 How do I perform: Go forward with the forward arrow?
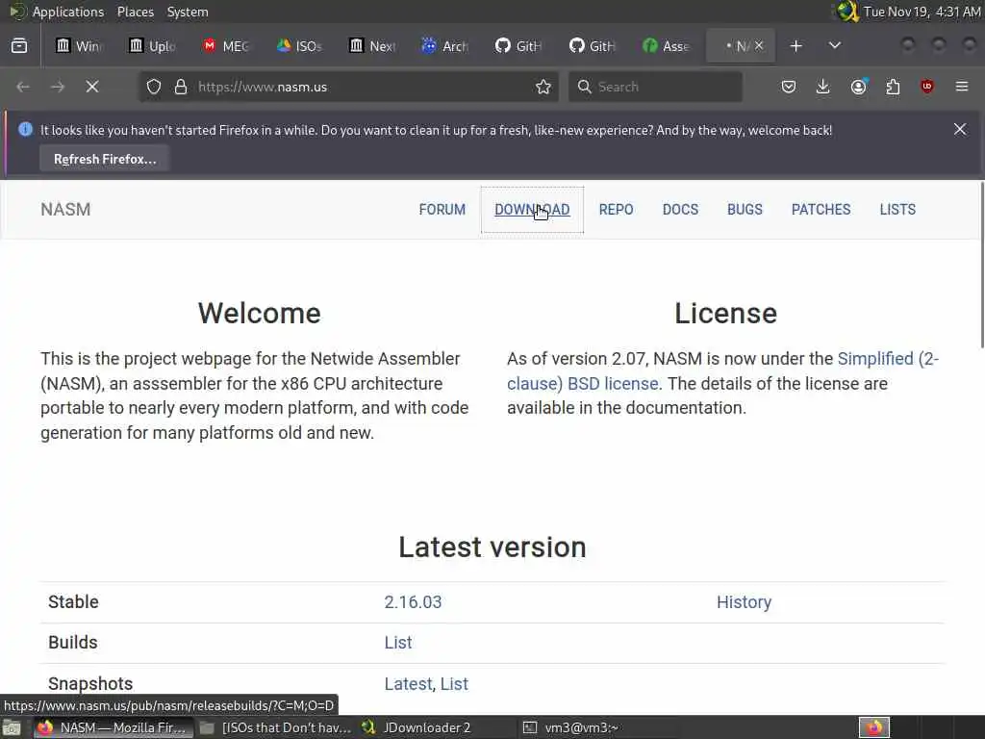pyautogui.click(x=58, y=87)
